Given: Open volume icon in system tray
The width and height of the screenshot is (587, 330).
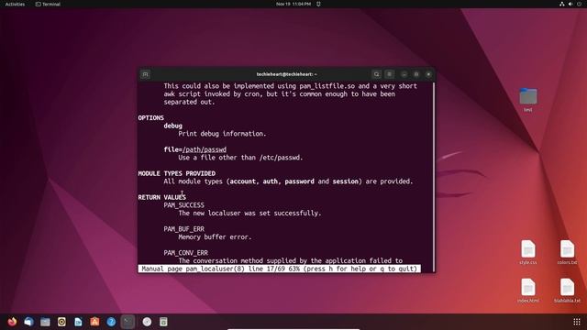Looking at the screenshot, I should [x=570, y=4].
